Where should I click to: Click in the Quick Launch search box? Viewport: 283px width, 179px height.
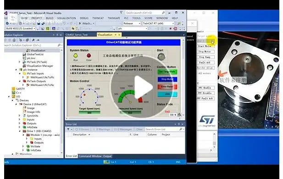coord(145,13)
